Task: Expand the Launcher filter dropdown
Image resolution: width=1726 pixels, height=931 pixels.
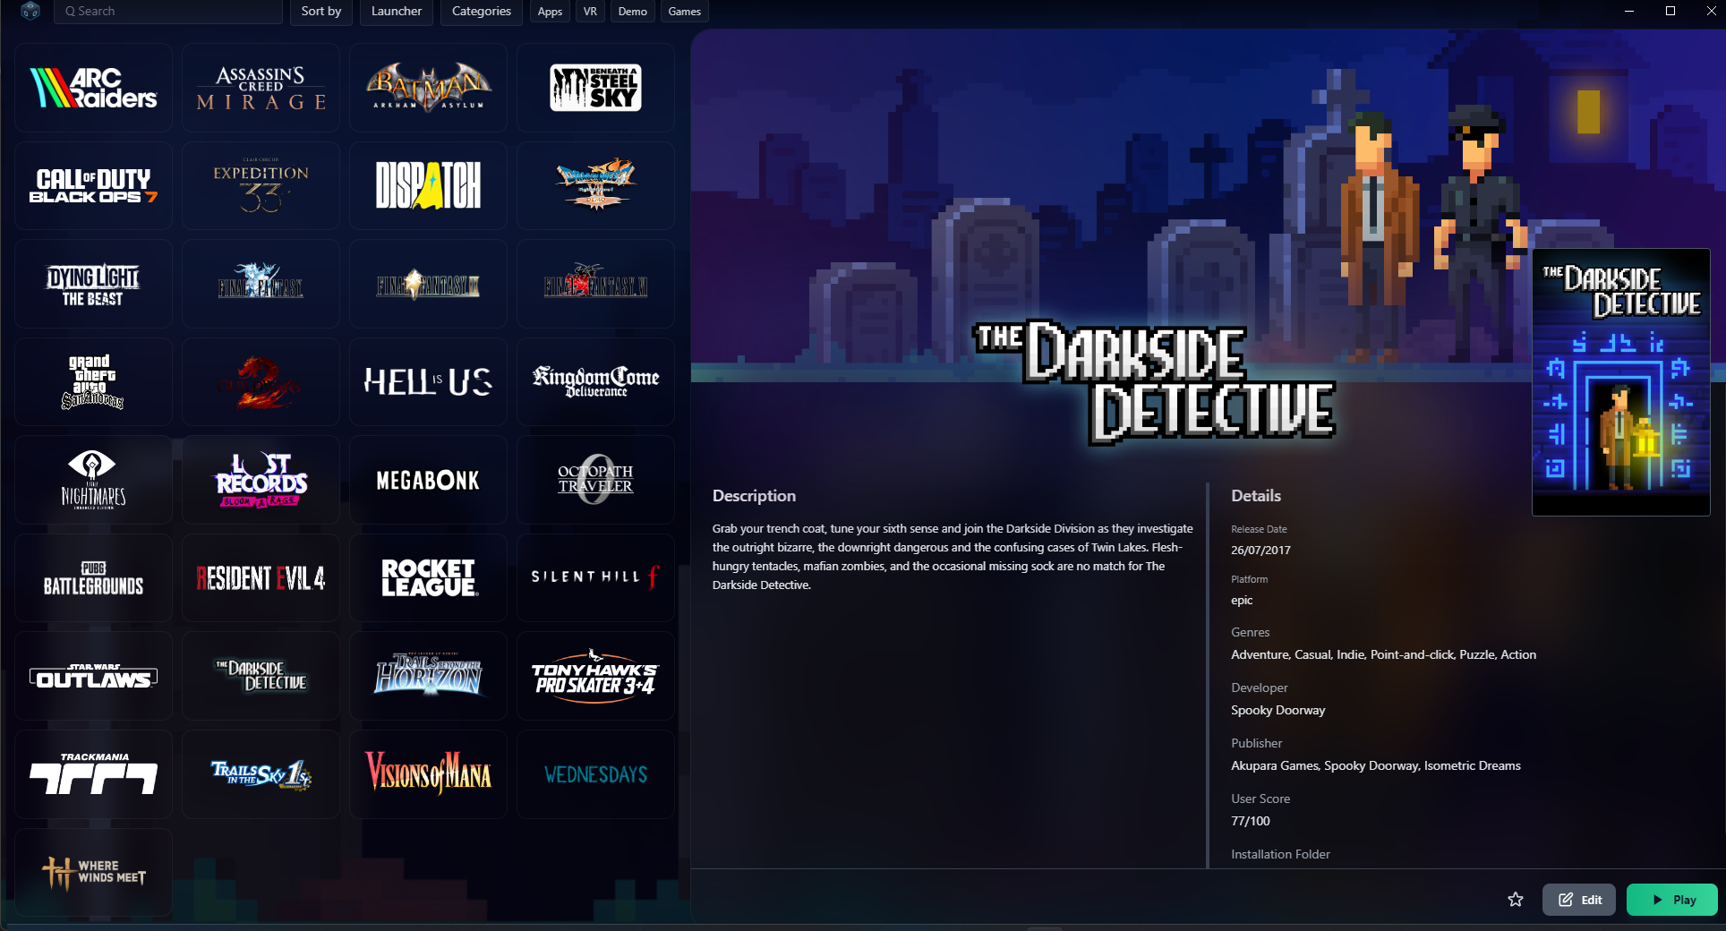Action: tap(396, 12)
